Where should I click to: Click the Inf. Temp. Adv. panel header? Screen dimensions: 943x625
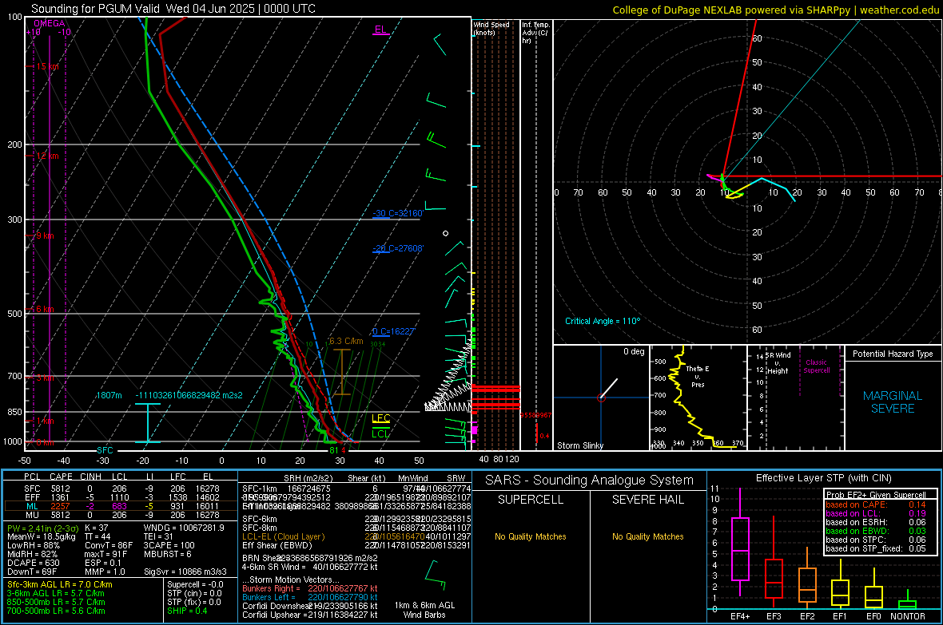click(x=535, y=33)
